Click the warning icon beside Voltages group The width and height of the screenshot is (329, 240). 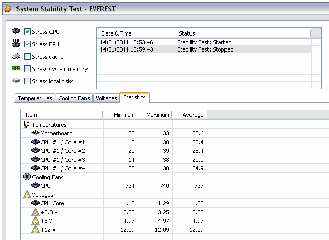pyautogui.click(x=27, y=194)
